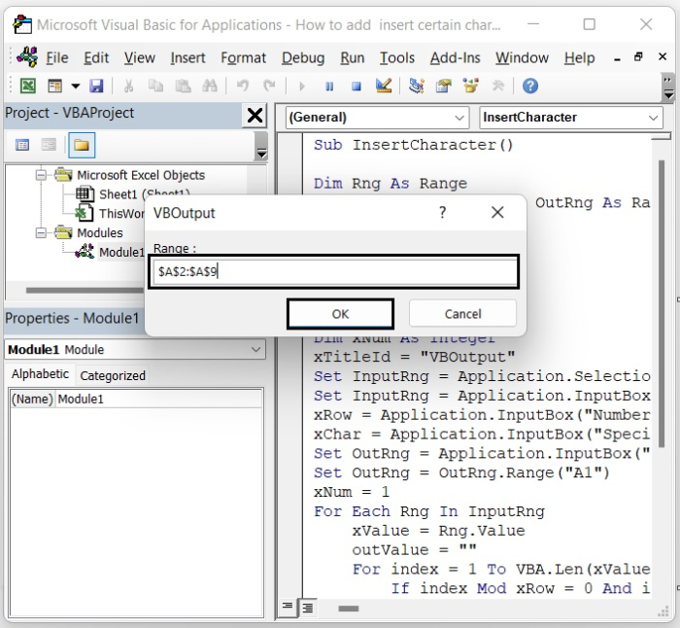
Task: Switch to the Categorized properties tab
Action: pos(113,375)
